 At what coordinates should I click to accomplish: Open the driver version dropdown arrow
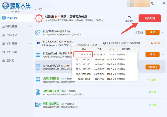tap(73, 45)
